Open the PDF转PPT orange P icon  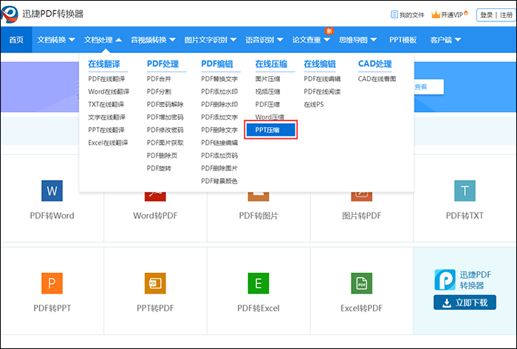52,283
